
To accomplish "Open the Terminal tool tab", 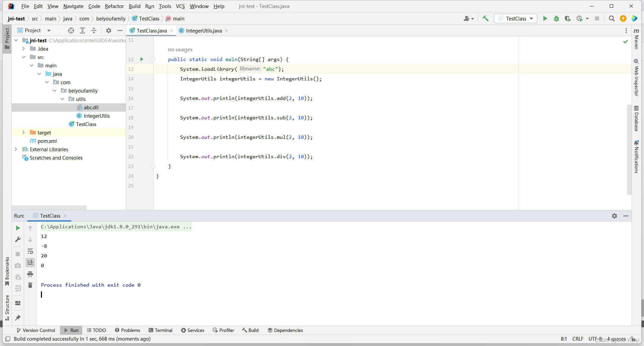I will coord(161,330).
